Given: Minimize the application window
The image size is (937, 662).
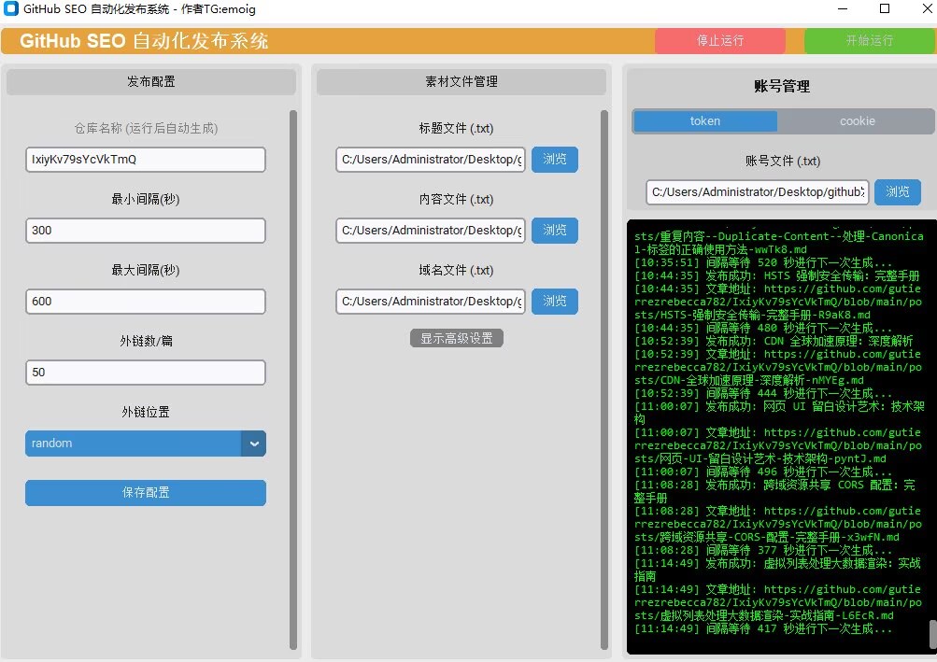Looking at the screenshot, I should point(843,9).
